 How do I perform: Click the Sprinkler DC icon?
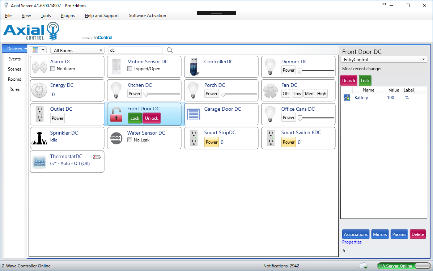[x=39, y=138]
